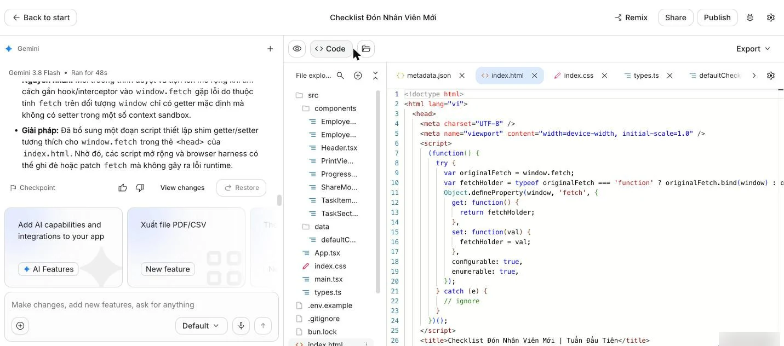Open the Export dropdown

coord(753,49)
